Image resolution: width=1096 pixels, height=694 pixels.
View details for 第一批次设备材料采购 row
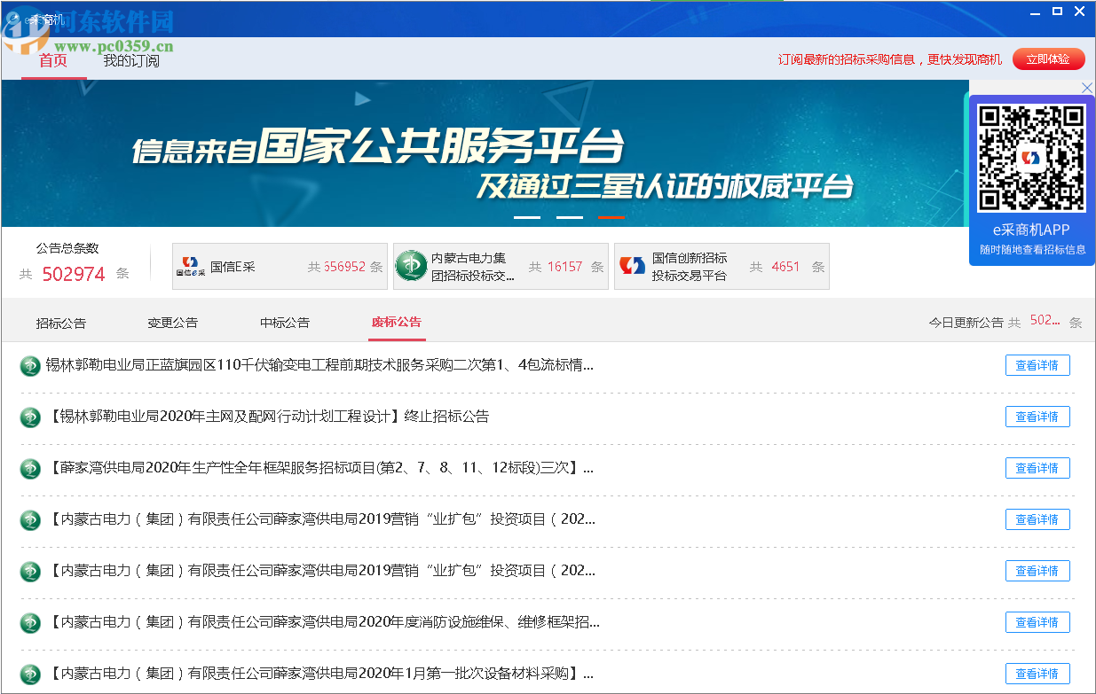(x=1037, y=674)
